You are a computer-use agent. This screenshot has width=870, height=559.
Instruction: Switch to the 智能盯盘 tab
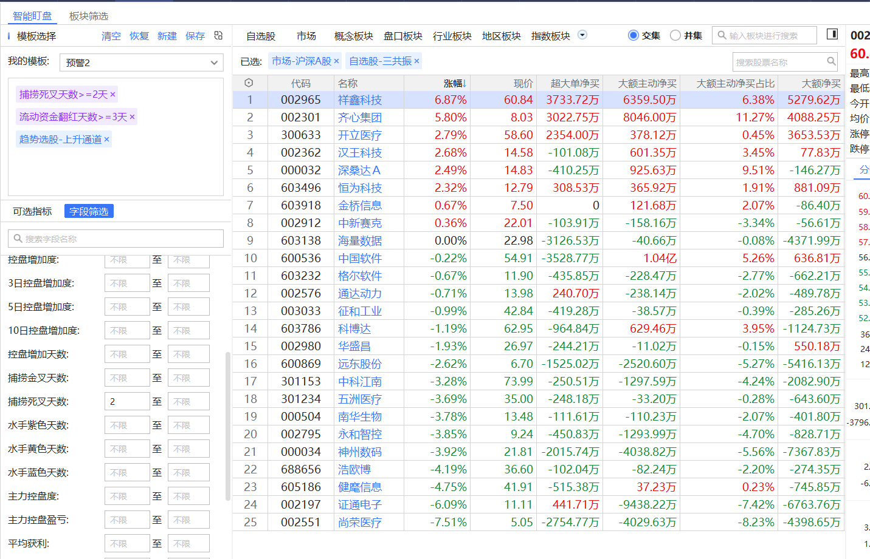[x=32, y=16]
